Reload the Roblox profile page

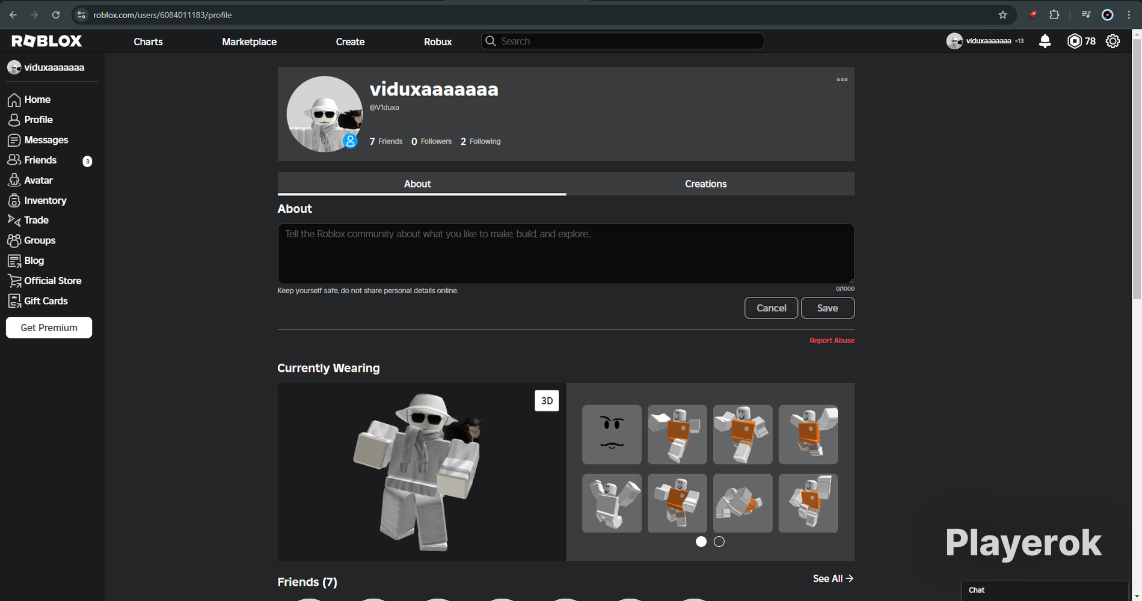pos(56,15)
